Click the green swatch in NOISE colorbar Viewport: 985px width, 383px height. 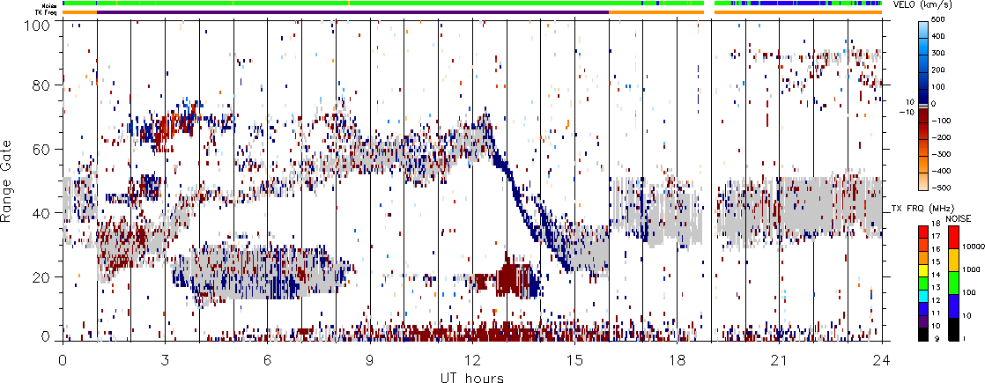pos(952,284)
